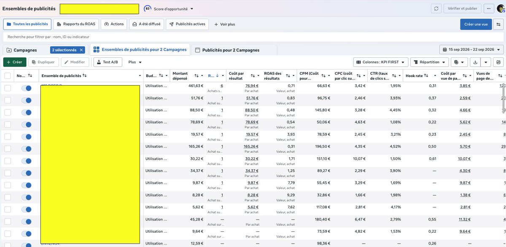Click Vérifier et publier button
Screen dimensions: 506x247
pyautogui.click(x=463, y=9)
